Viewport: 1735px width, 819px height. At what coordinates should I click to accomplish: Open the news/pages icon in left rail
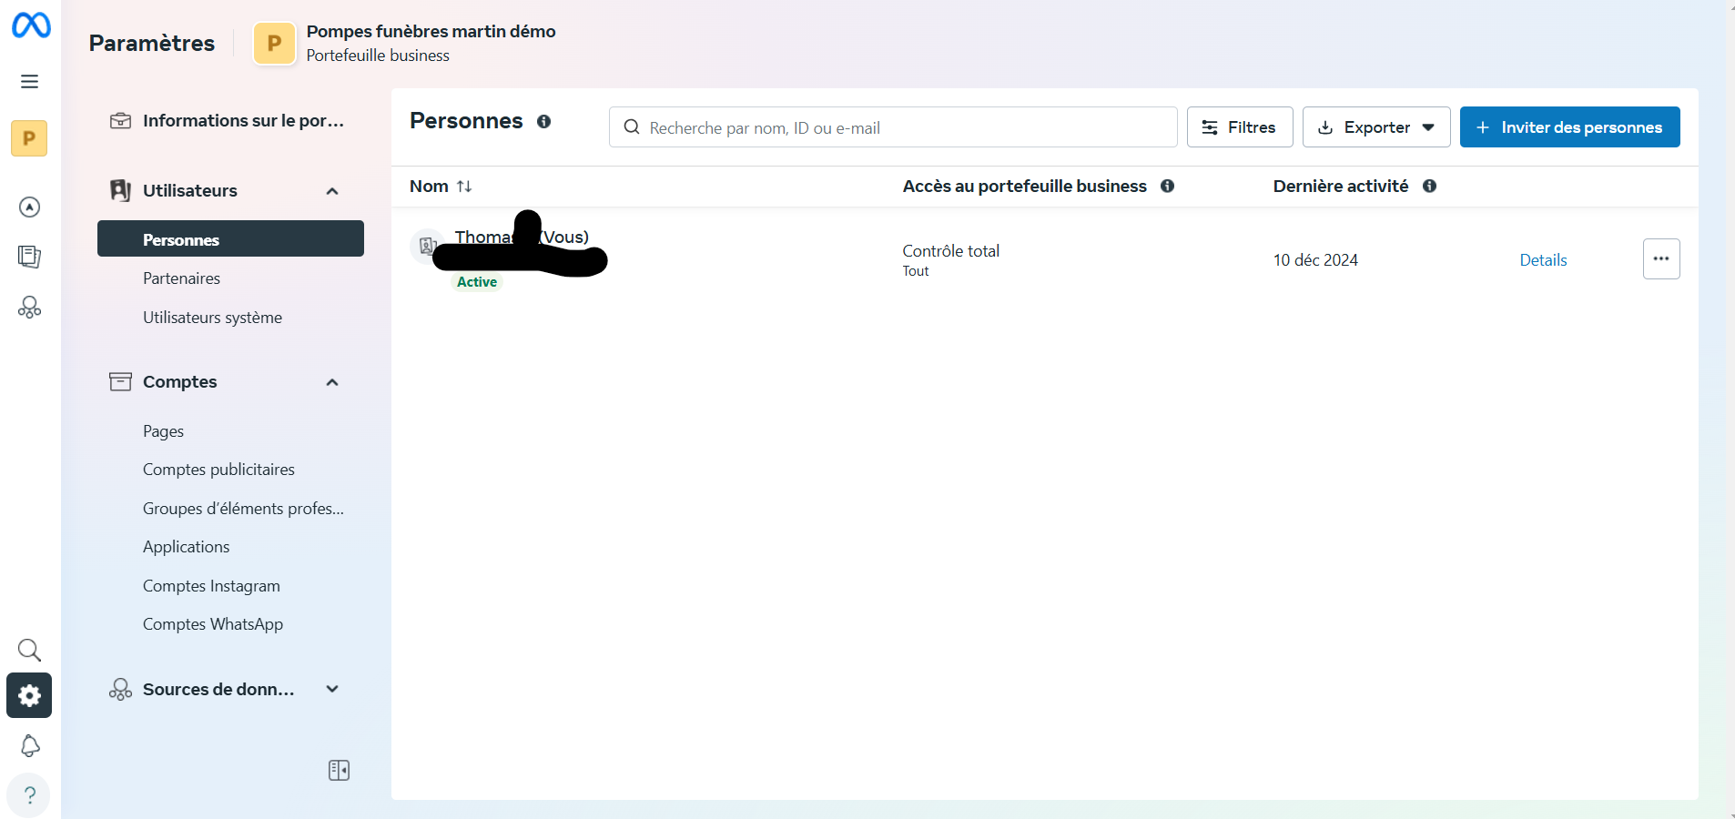pyautogui.click(x=29, y=257)
